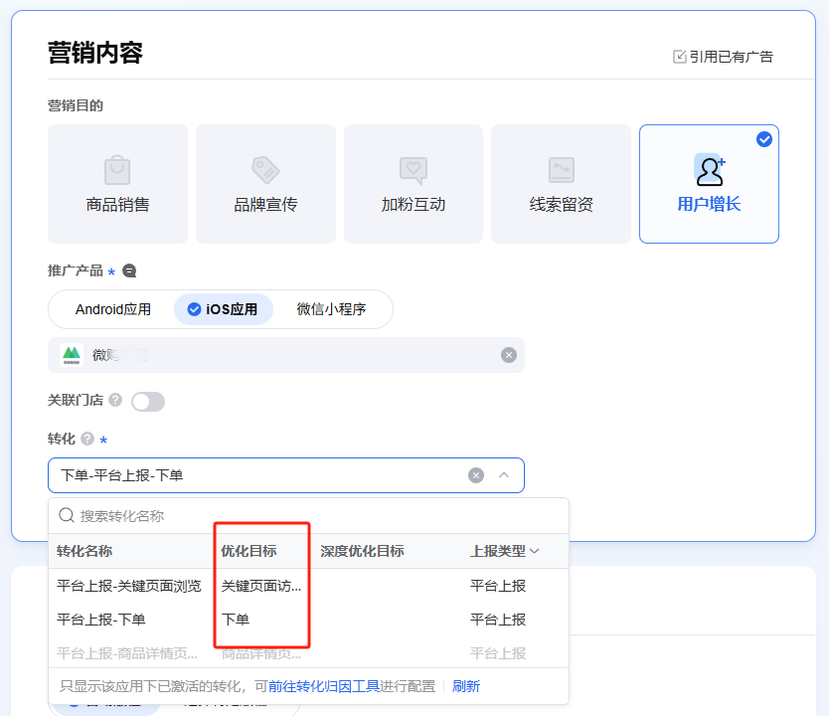This screenshot has width=829, height=716.
Task: Click 平台上报 type in 平台上报-下单 row
Action: click(x=498, y=620)
